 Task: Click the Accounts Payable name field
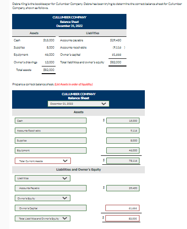click(x=51, y=188)
